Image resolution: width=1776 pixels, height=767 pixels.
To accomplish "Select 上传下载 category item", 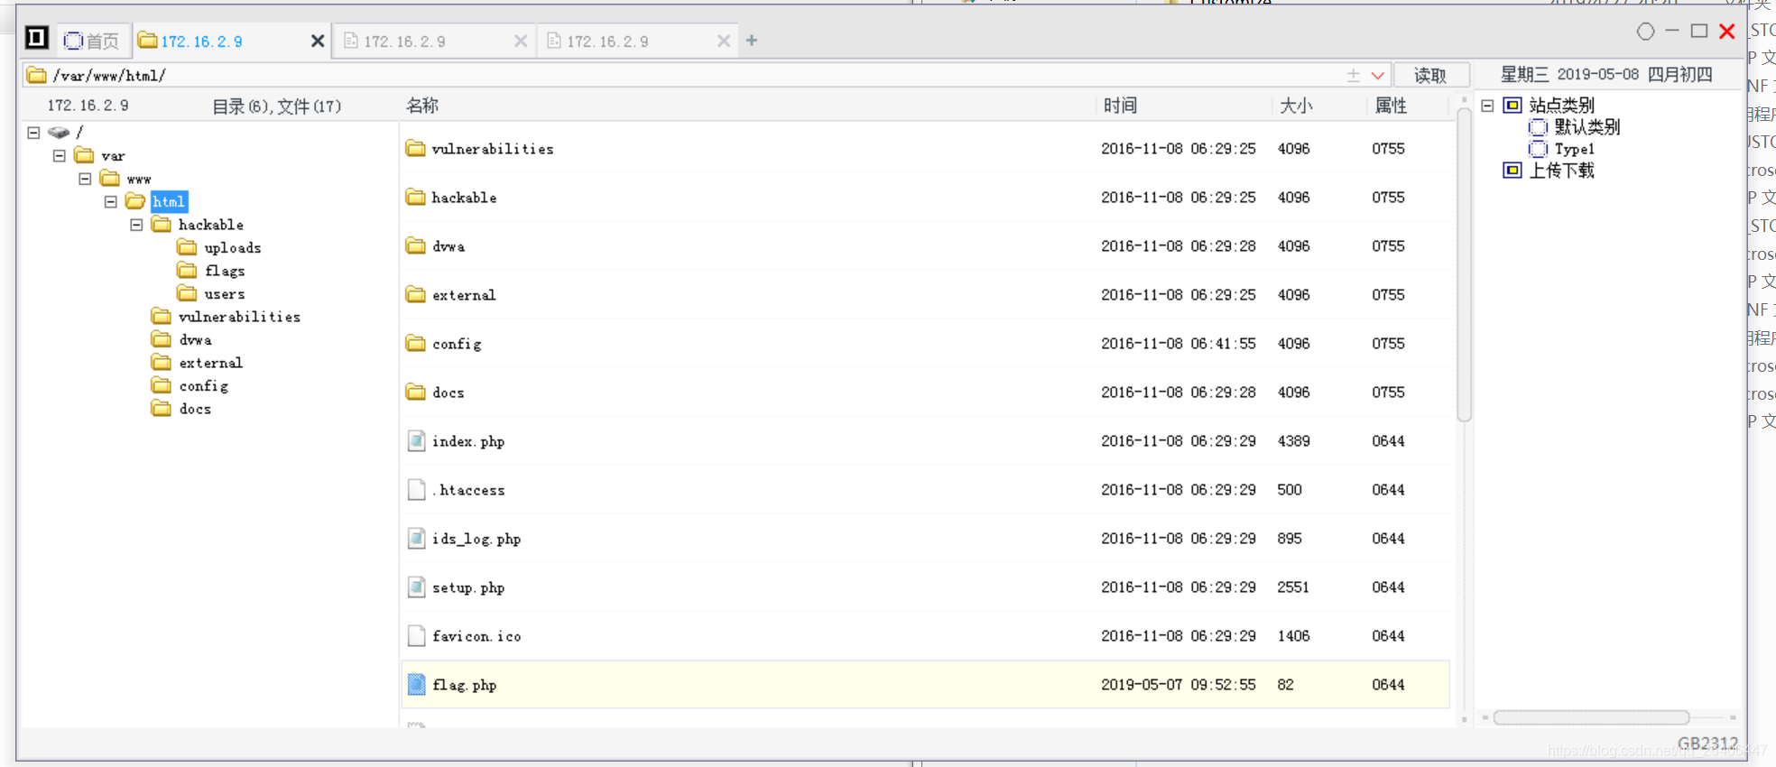I will coord(1561,171).
